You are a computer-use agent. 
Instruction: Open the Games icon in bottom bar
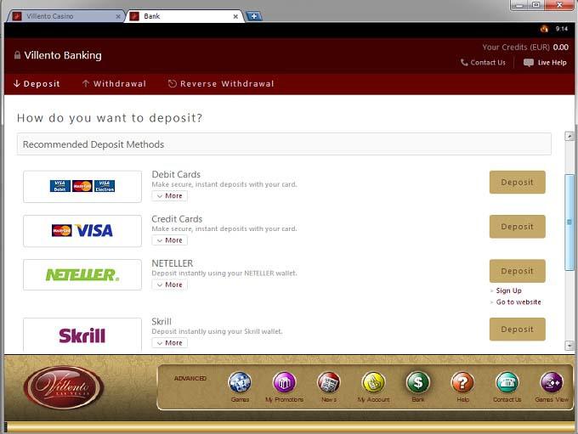[240, 383]
